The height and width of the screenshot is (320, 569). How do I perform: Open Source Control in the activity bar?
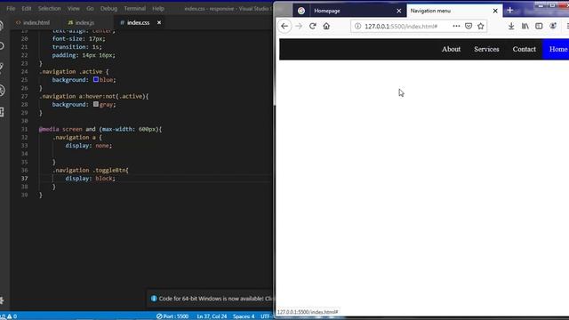[x=2, y=68]
